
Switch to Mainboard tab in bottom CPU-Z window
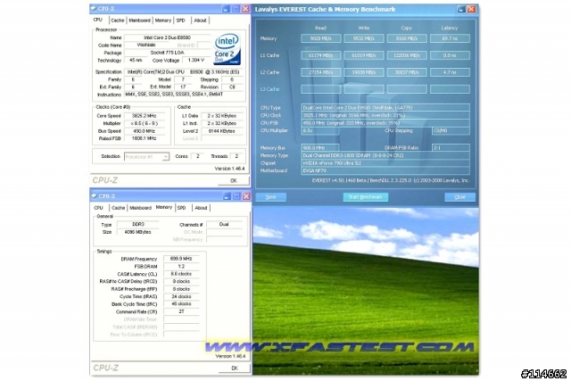[x=140, y=208]
